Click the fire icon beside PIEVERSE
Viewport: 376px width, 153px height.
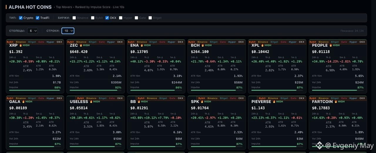point(274,102)
